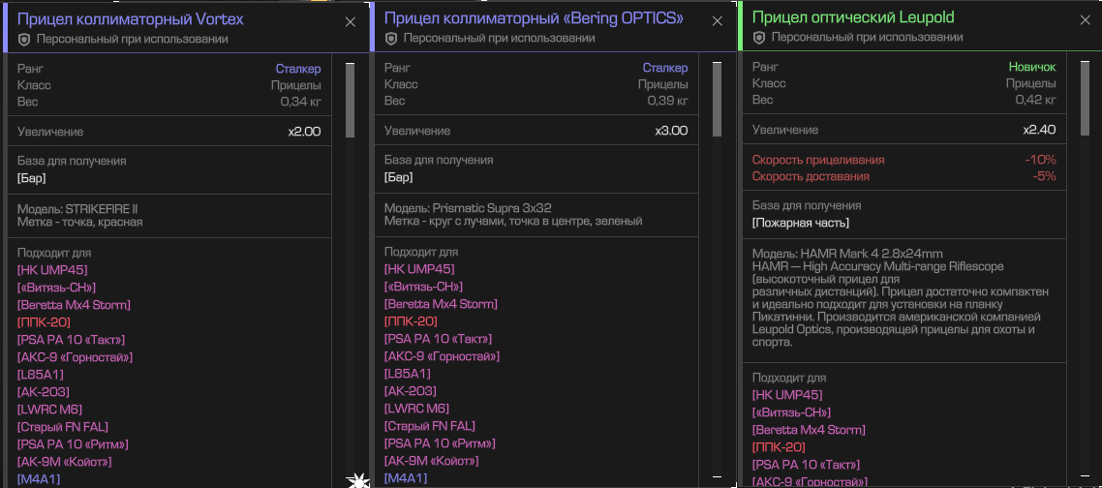
Task: Click the Leupold panel title text
Action: coord(853,16)
